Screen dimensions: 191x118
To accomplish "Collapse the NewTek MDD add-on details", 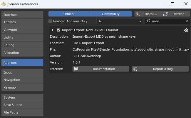I will 52,30.
